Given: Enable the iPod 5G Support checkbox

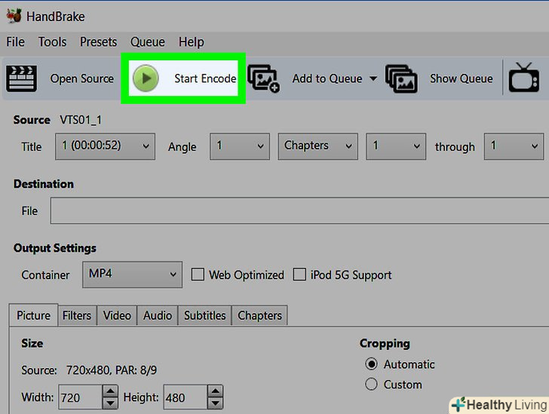Looking at the screenshot, I should (x=299, y=274).
